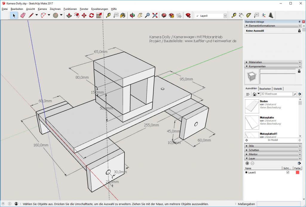Viewport: 306px width, 207px height.
Task: Select the Layer0 radio button
Action: [x=247, y=173]
